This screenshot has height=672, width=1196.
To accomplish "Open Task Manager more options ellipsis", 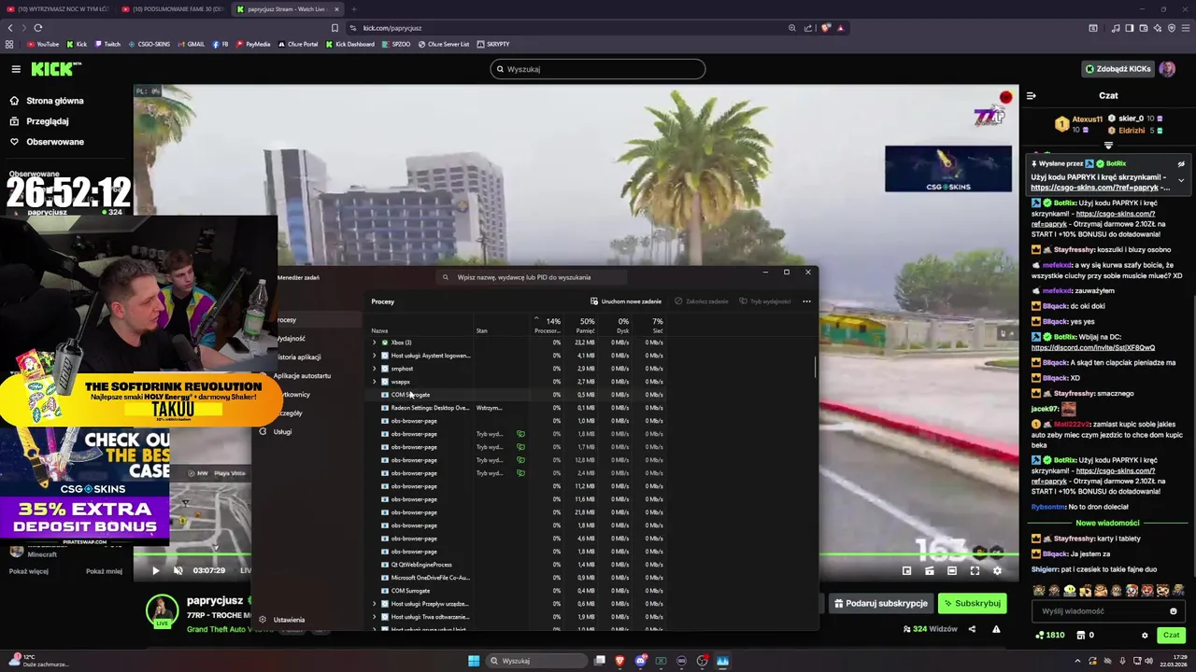I will pyautogui.click(x=806, y=301).
